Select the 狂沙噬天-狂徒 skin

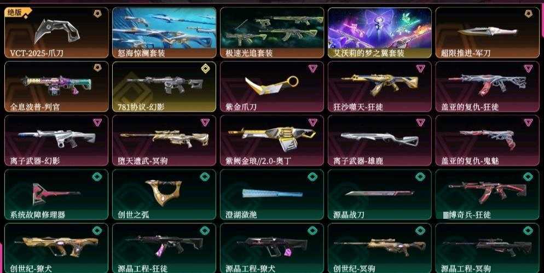coord(380,87)
